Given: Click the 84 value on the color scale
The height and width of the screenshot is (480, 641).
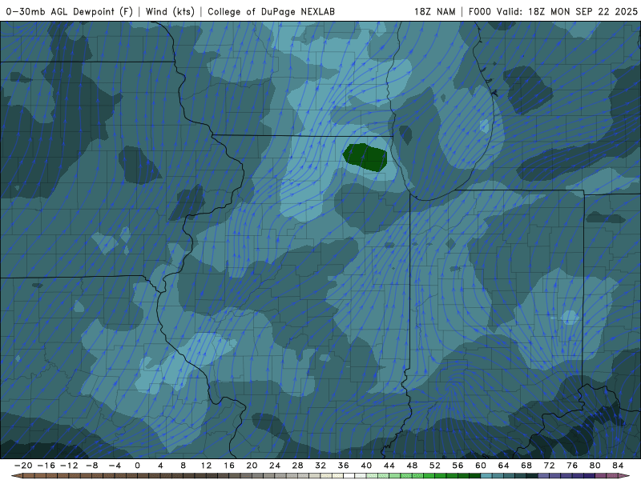Looking at the screenshot, I should click(618, 466).
